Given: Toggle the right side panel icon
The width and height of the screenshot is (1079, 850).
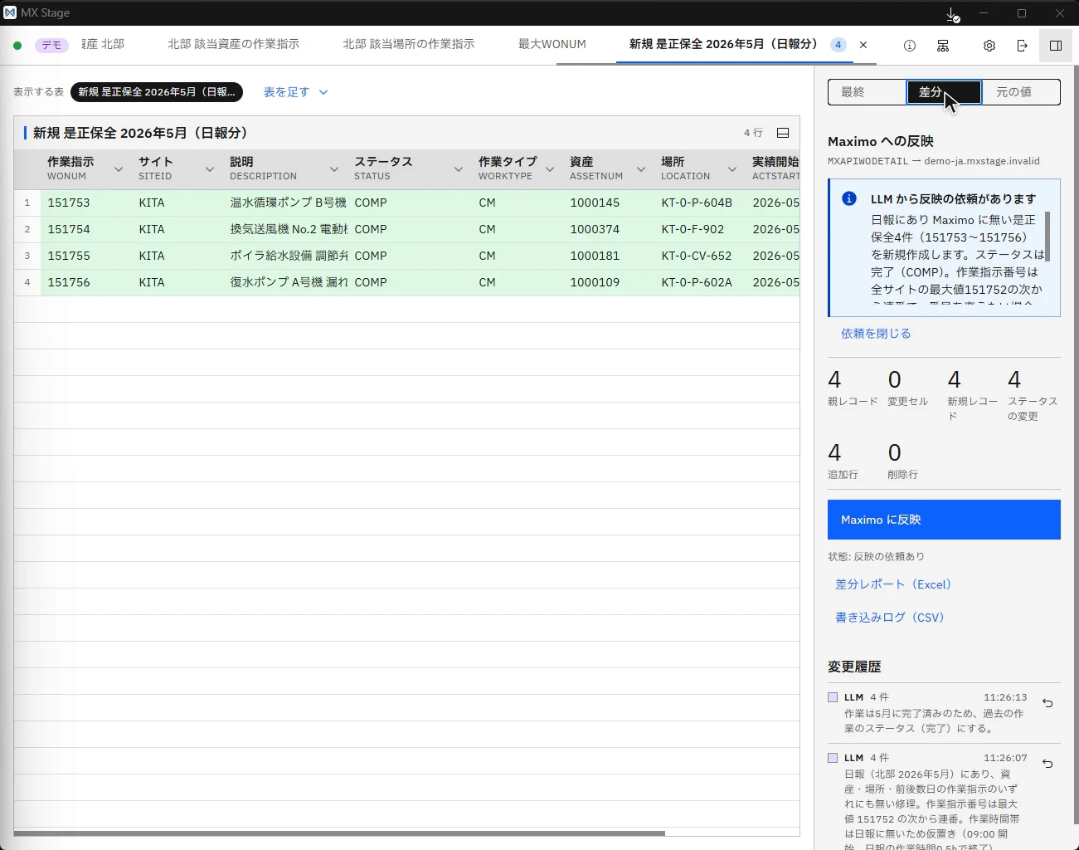Looking at the screenshot, I should 1056,46.
